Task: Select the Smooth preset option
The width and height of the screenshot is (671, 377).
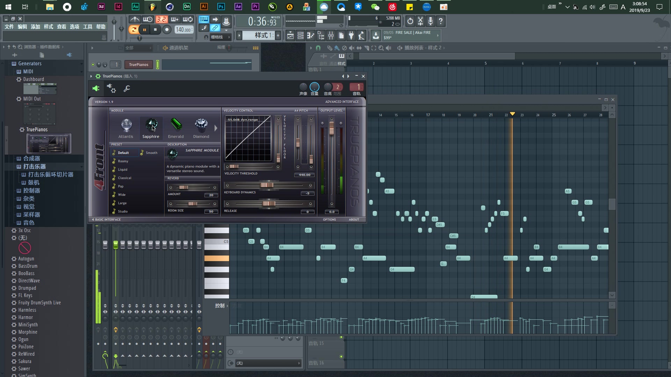Action: click(x=152, y=153)
